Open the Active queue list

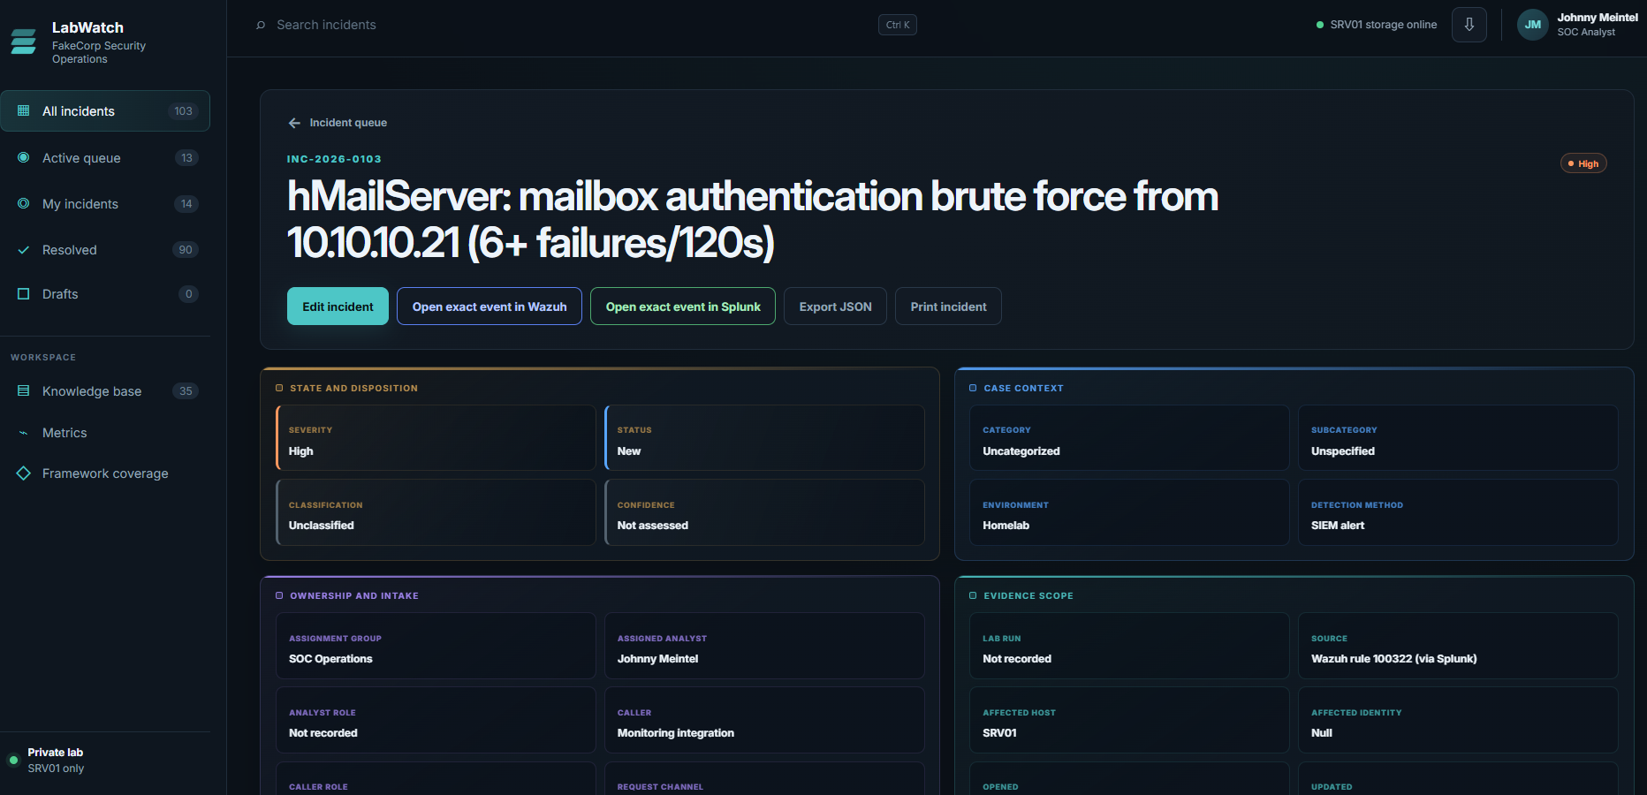coord(105,157)
